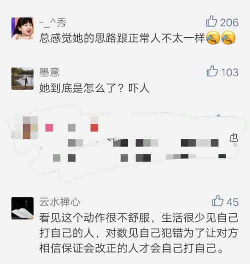
Task: Open 墨意's lake photo avatar
Action: [x=22, y=79]
